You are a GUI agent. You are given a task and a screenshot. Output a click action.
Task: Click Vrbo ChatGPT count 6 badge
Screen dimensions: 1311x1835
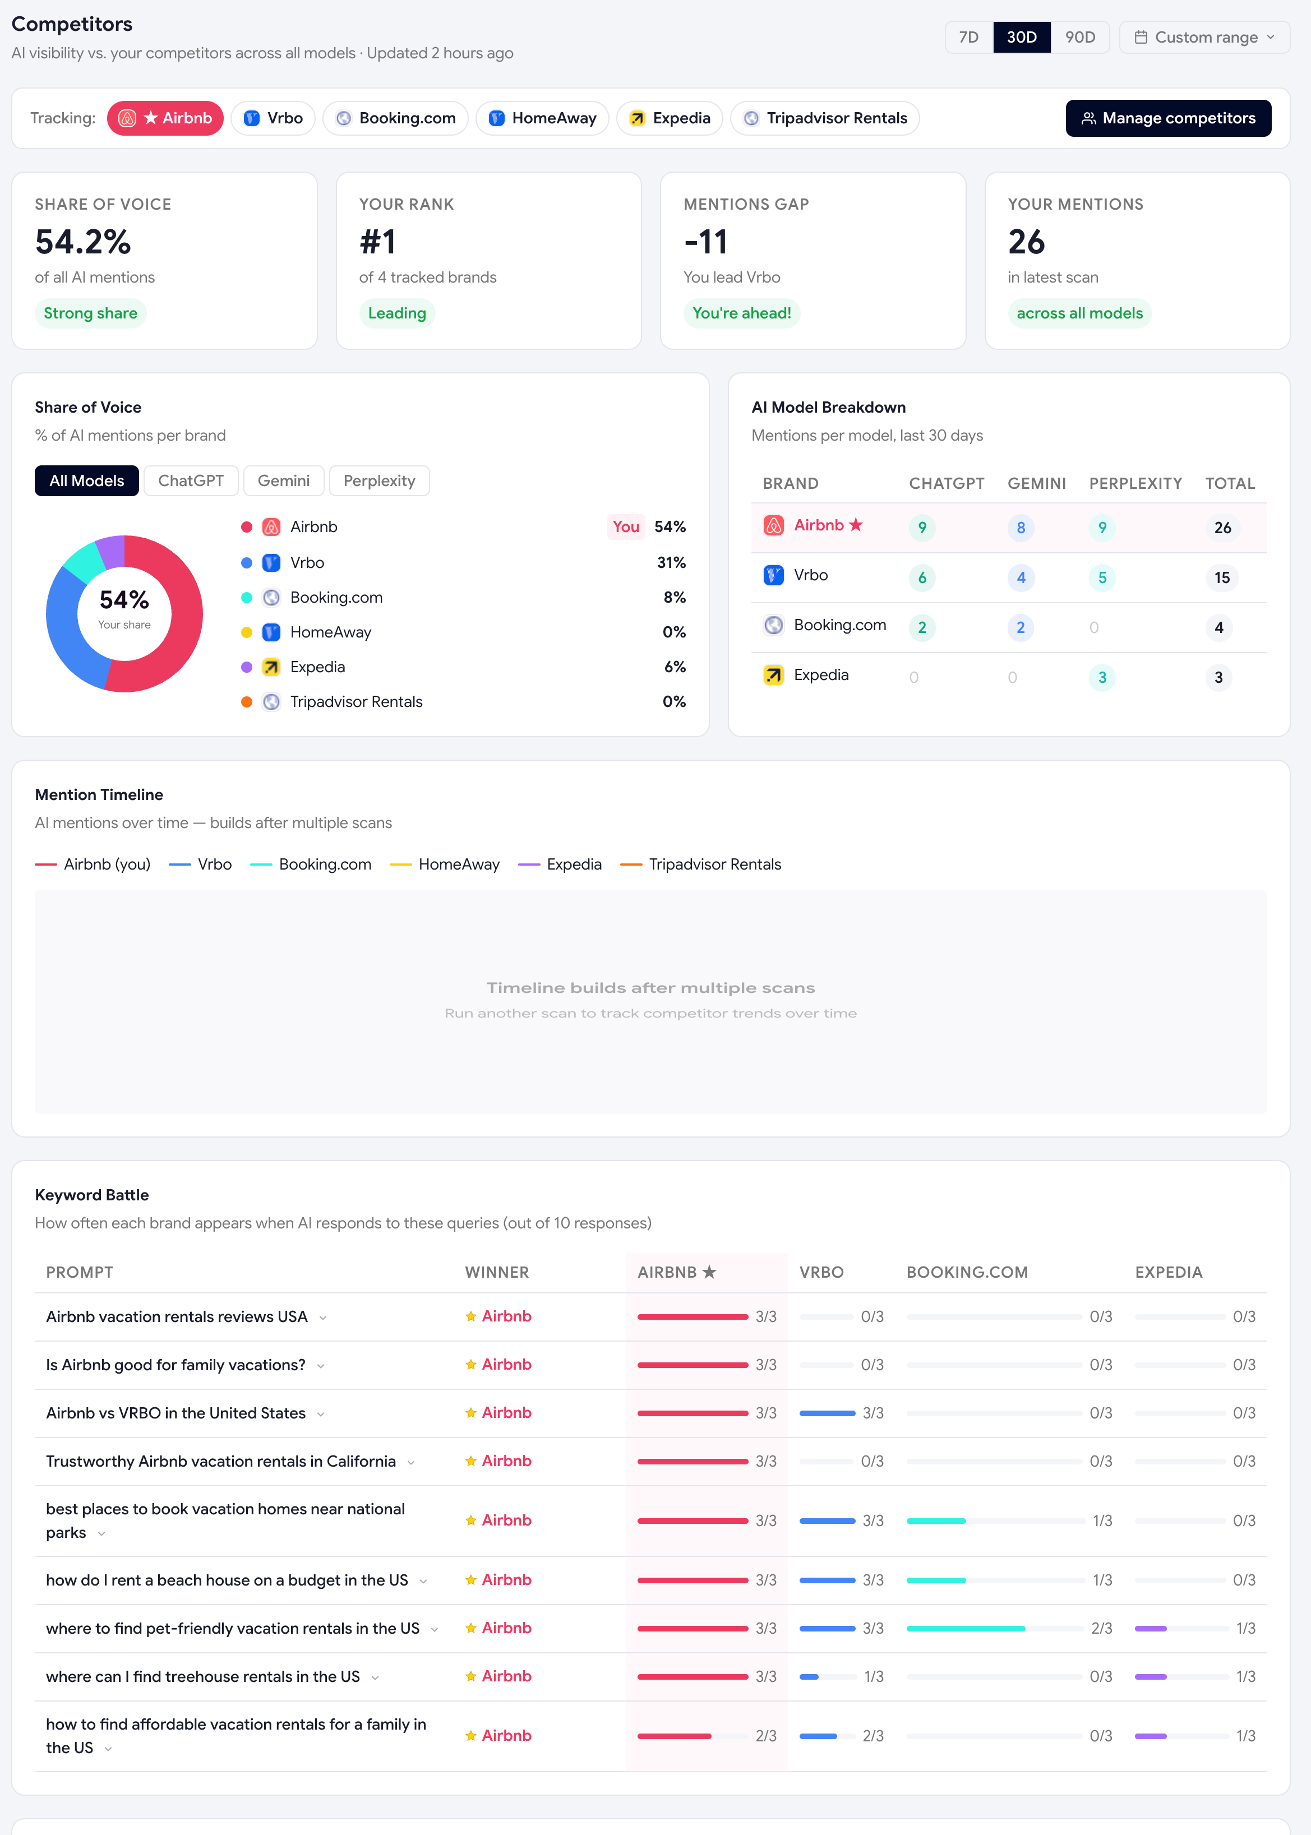[x=922, y=578]
